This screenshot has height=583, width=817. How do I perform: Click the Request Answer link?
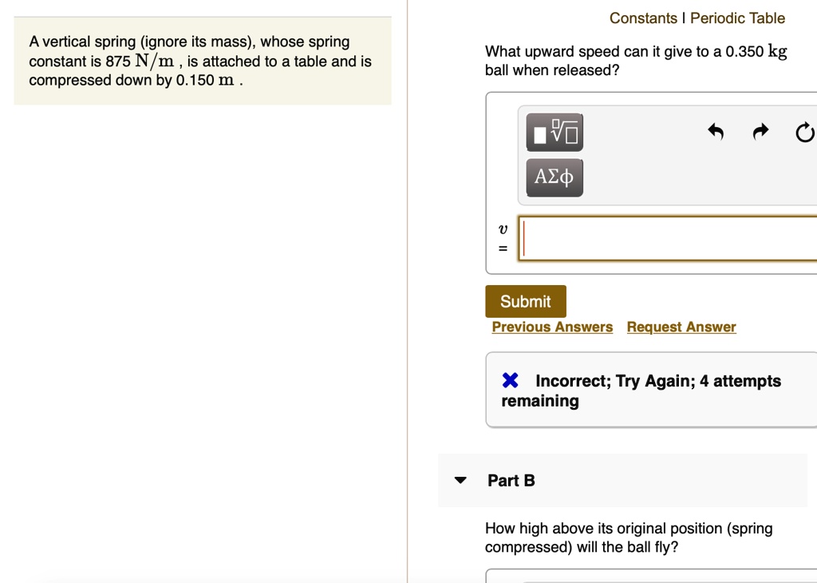point(681,327)
